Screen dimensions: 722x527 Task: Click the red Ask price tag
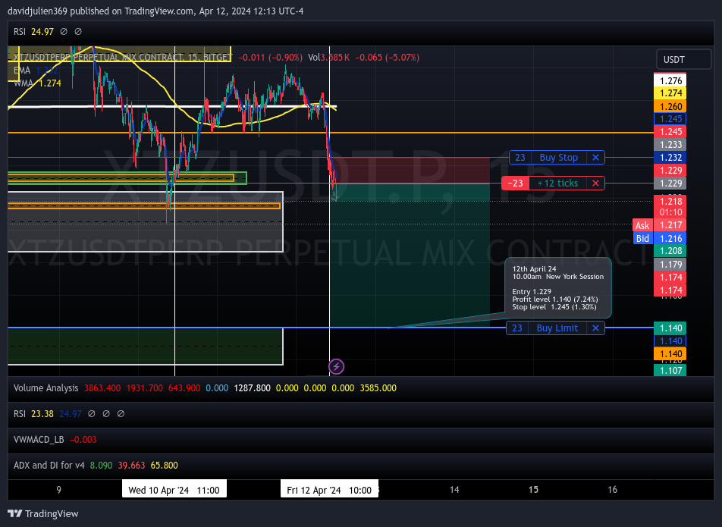[x=642, y=225]
